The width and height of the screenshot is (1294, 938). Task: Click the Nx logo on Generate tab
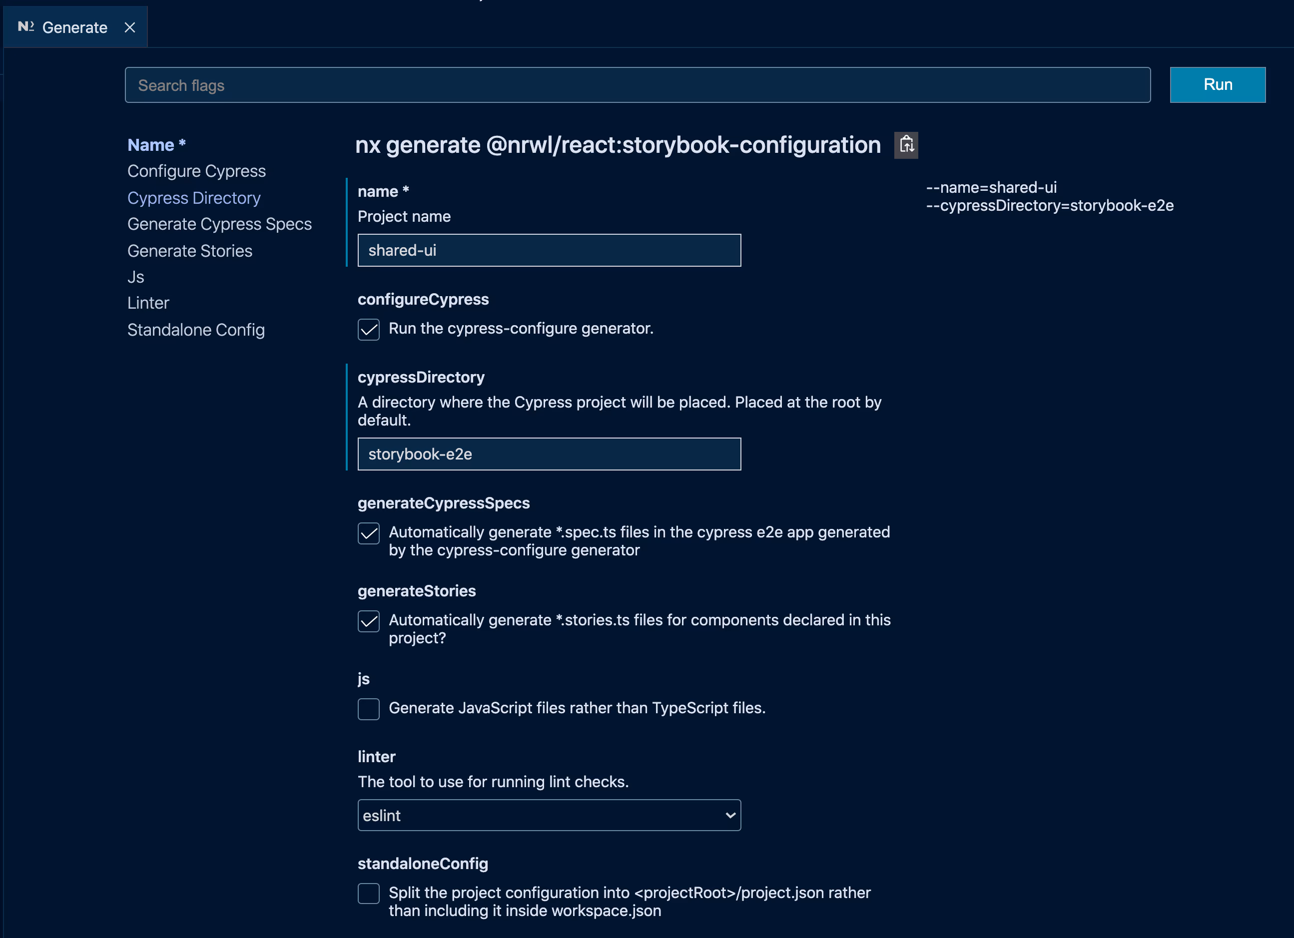point(25,27)
